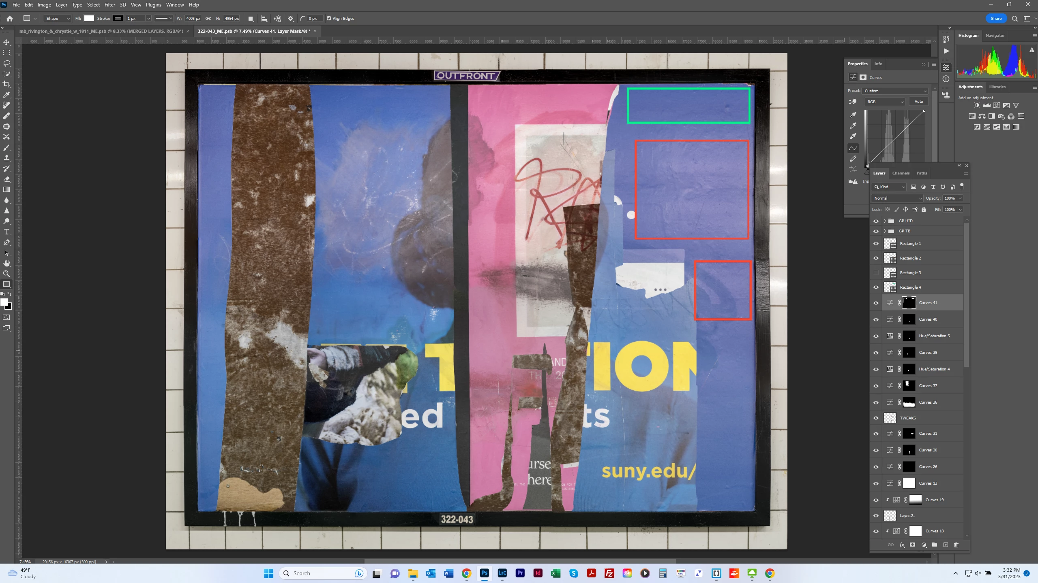This screenshot has width=1038, height=583.
Task: Open the Filter menu
Action: pos(109,5)
